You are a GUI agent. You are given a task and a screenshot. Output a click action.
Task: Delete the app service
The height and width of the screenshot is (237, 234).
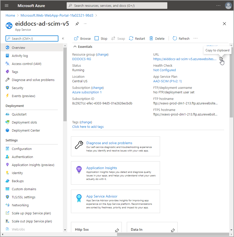[157, 38]
